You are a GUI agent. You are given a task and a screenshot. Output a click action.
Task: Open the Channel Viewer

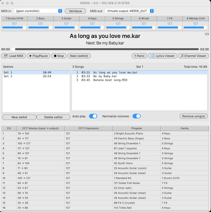(x=193, y=56)
